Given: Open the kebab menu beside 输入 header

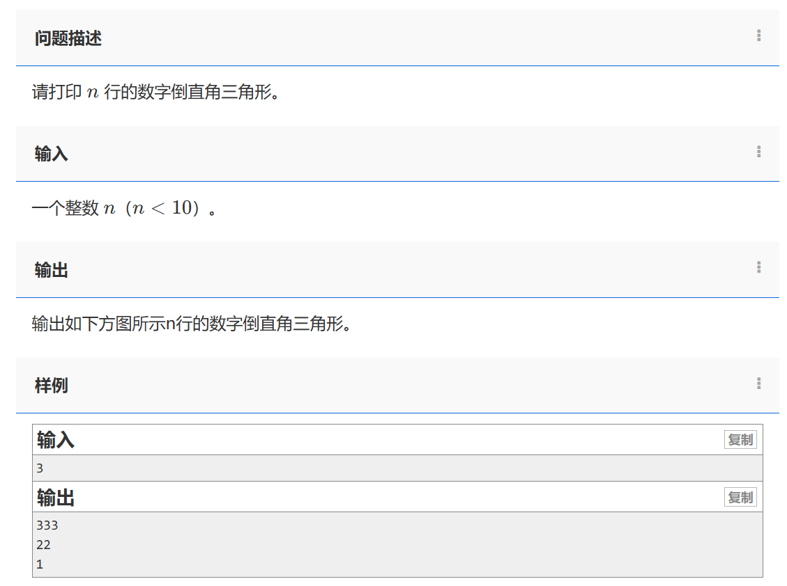Looking at the screenshot, I should point(758,152).
